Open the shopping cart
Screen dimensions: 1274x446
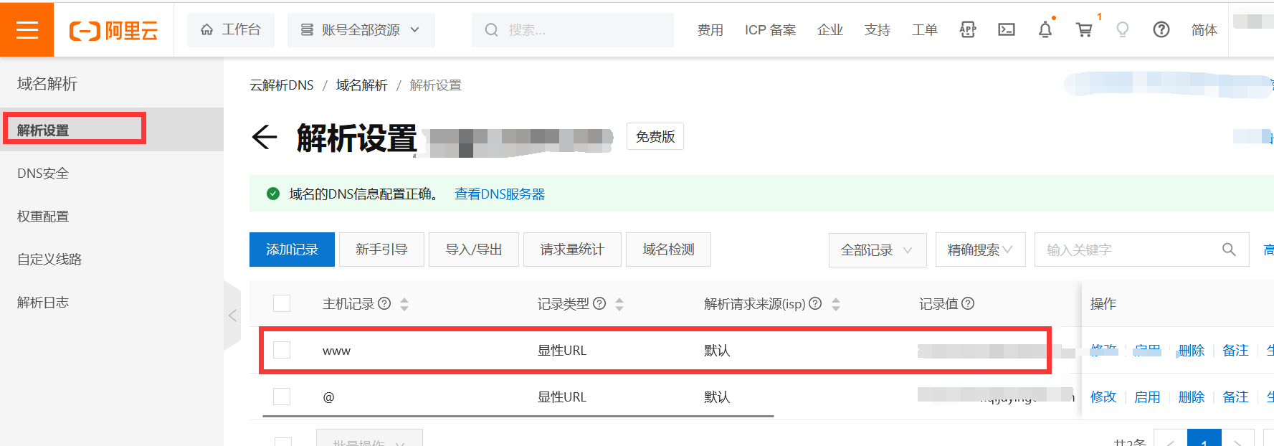(1084, 29)
